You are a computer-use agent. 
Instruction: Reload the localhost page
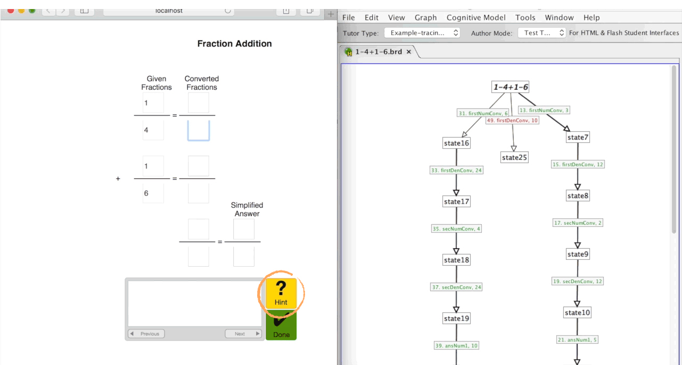(228, 11)
